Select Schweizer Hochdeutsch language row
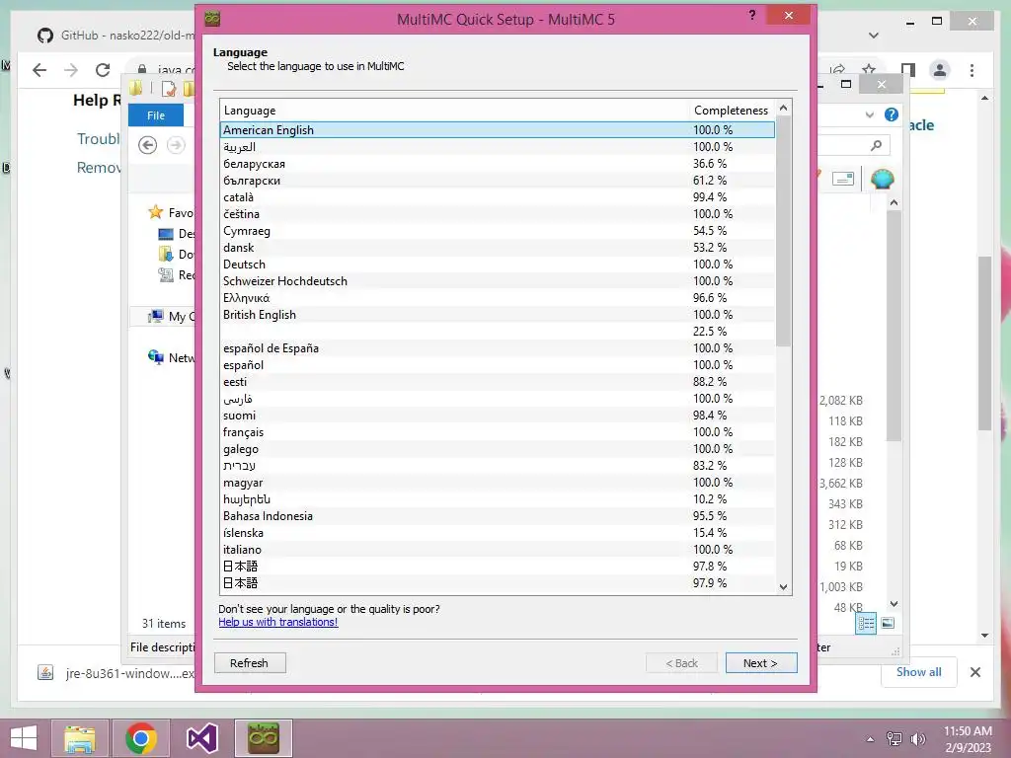The height and width of the screenshot is (758, 1011). (x=498, y=281)
